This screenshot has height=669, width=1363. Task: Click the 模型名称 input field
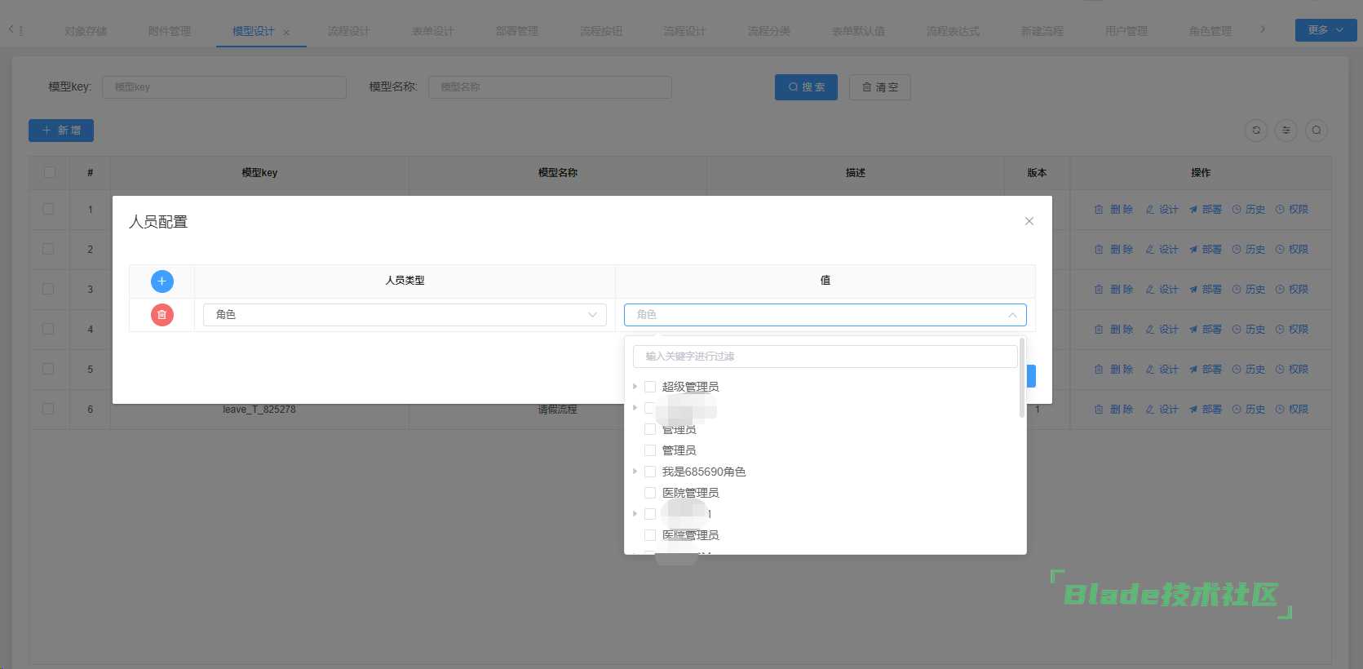(x=550, y=87)
